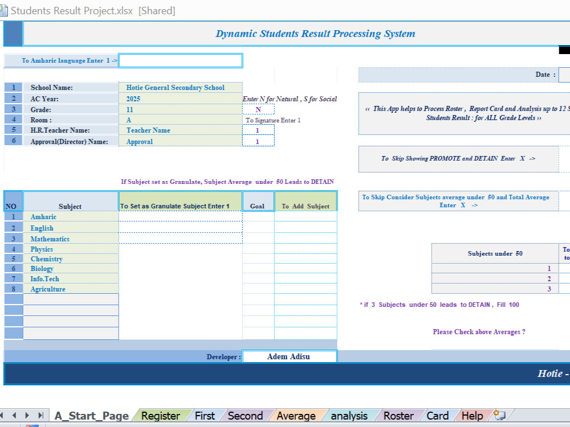This screenshot has height=427, width=570.
Task: Select first empty subject row below Agriculture
Action: [71, 299]
